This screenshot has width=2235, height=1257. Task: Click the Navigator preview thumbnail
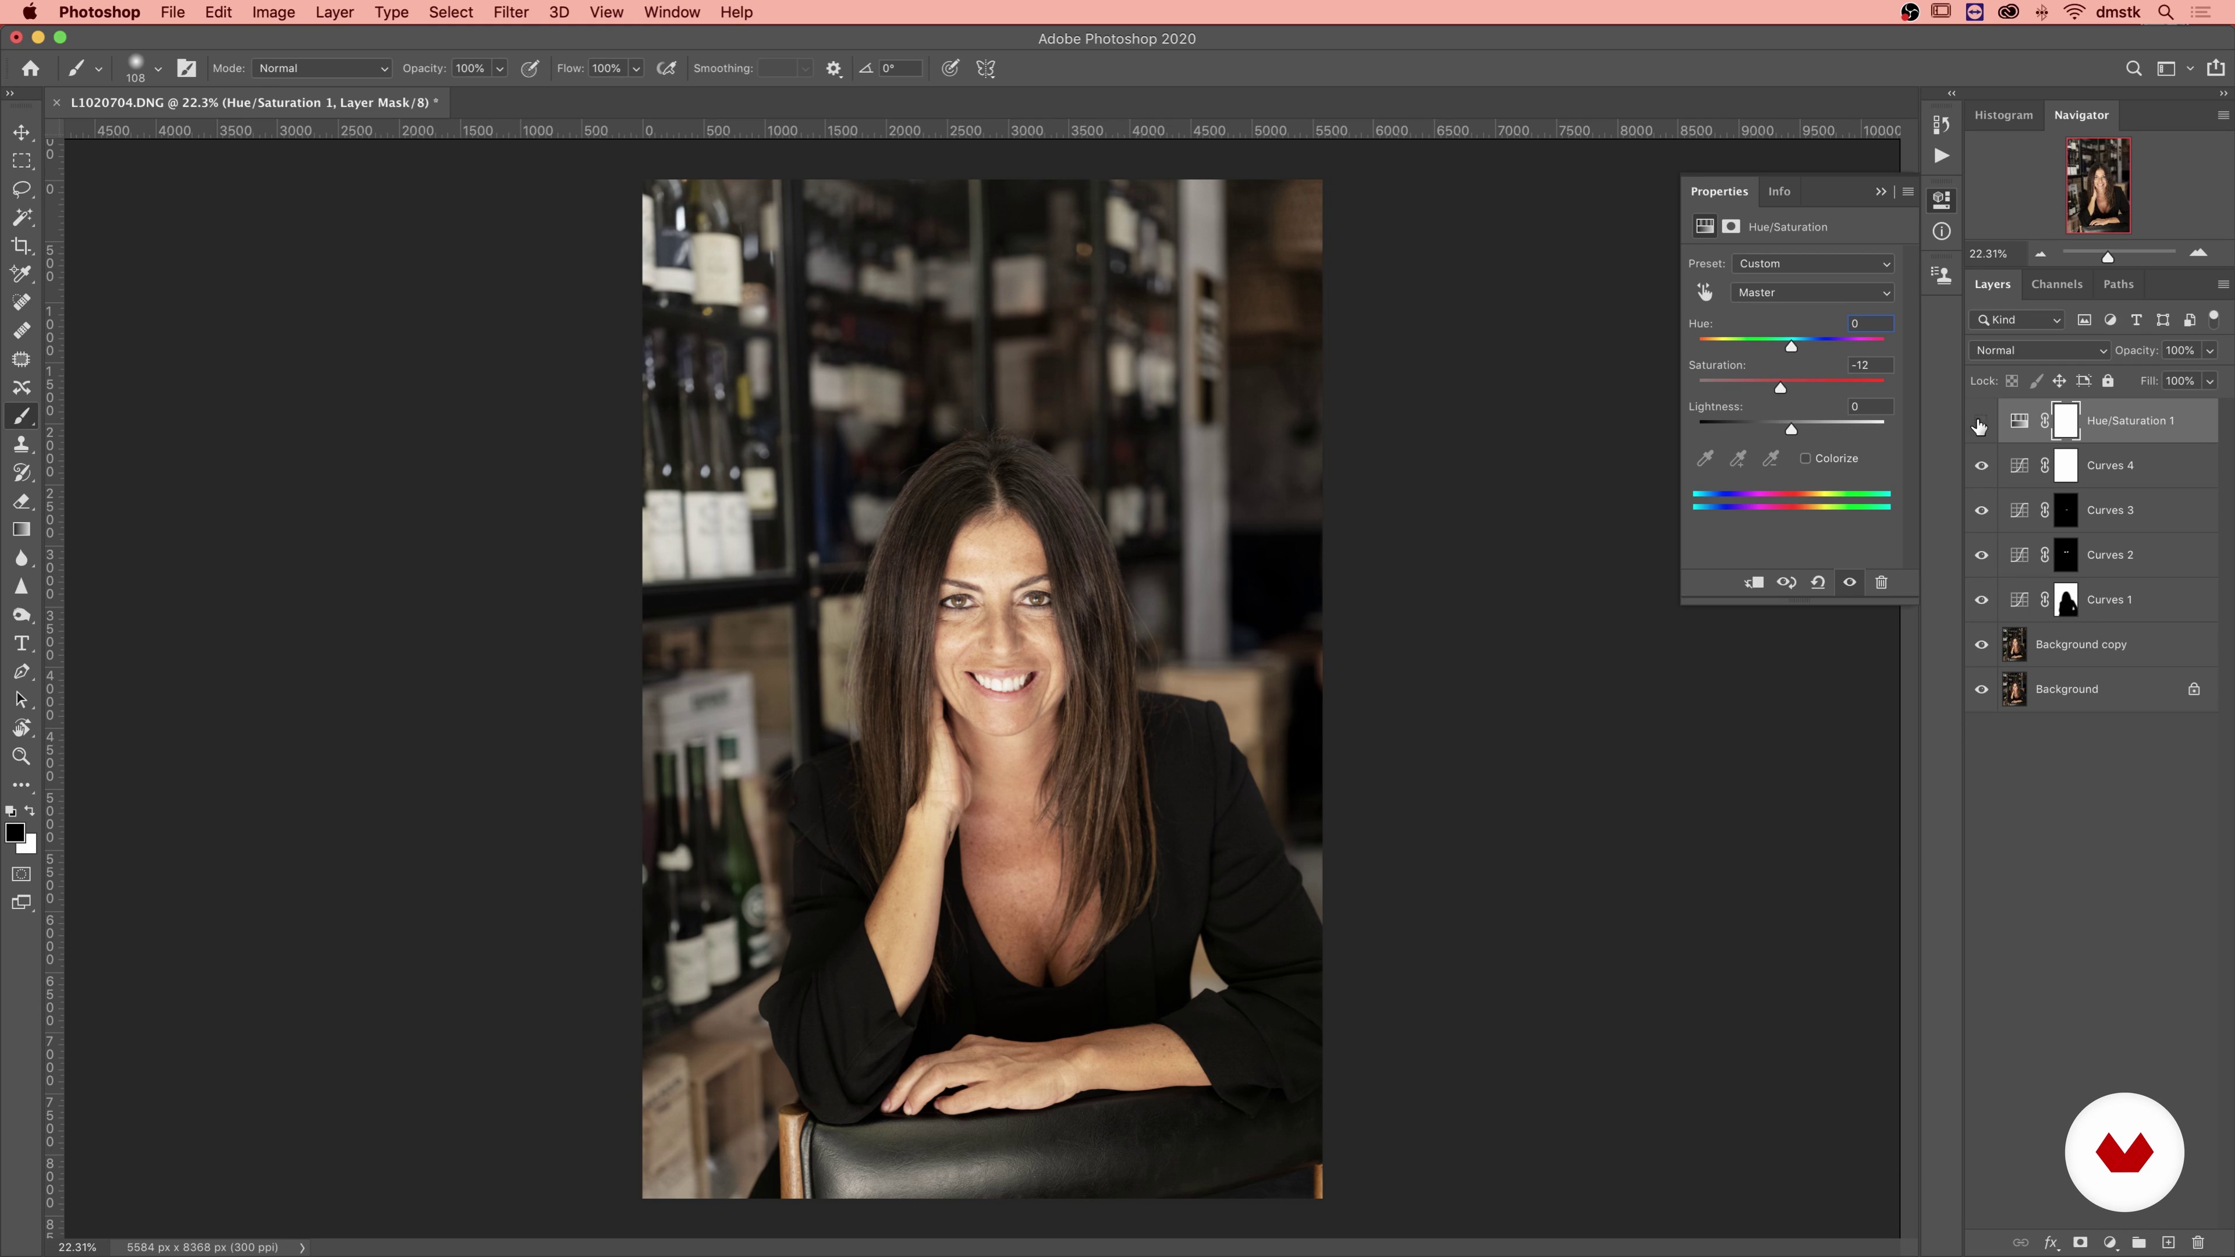pyautogui.click(x=2098, y=186)
